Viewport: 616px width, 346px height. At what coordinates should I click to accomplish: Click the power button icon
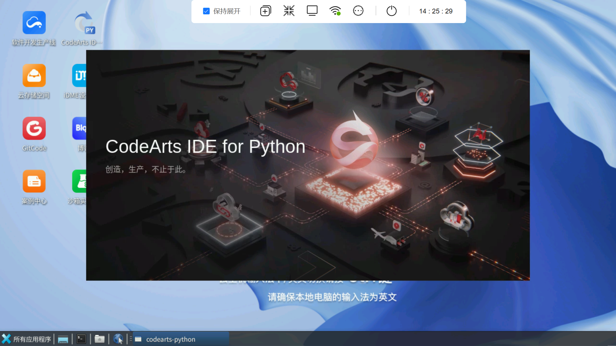coord(391,11)
